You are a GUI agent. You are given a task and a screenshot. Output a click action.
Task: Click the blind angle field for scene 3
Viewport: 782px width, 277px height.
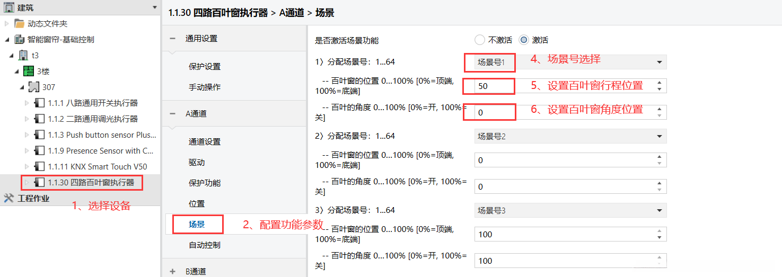565,261
